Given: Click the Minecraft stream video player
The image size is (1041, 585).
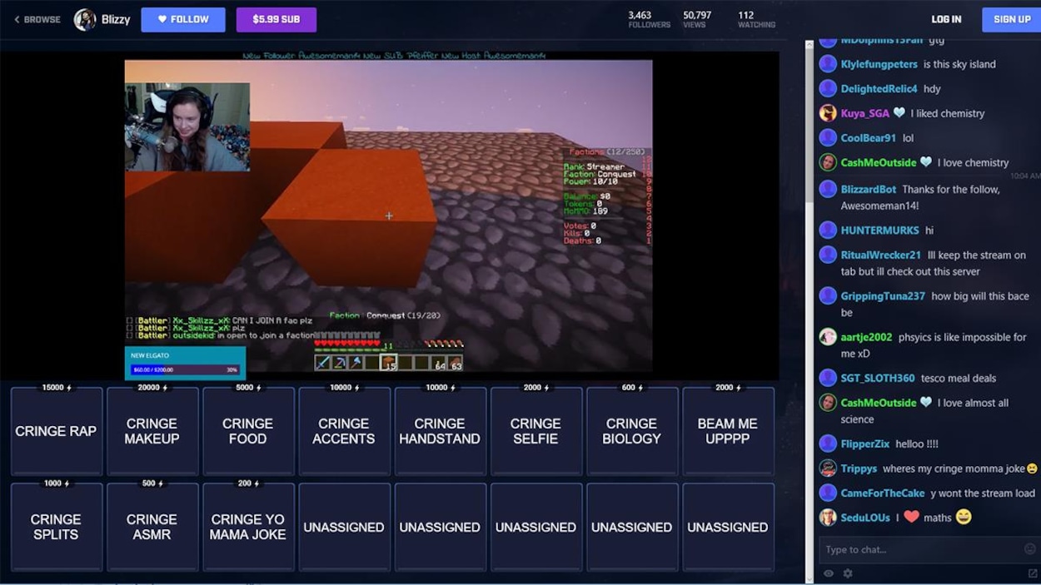Looking at the screenshot, I should [x=388, y=216].
